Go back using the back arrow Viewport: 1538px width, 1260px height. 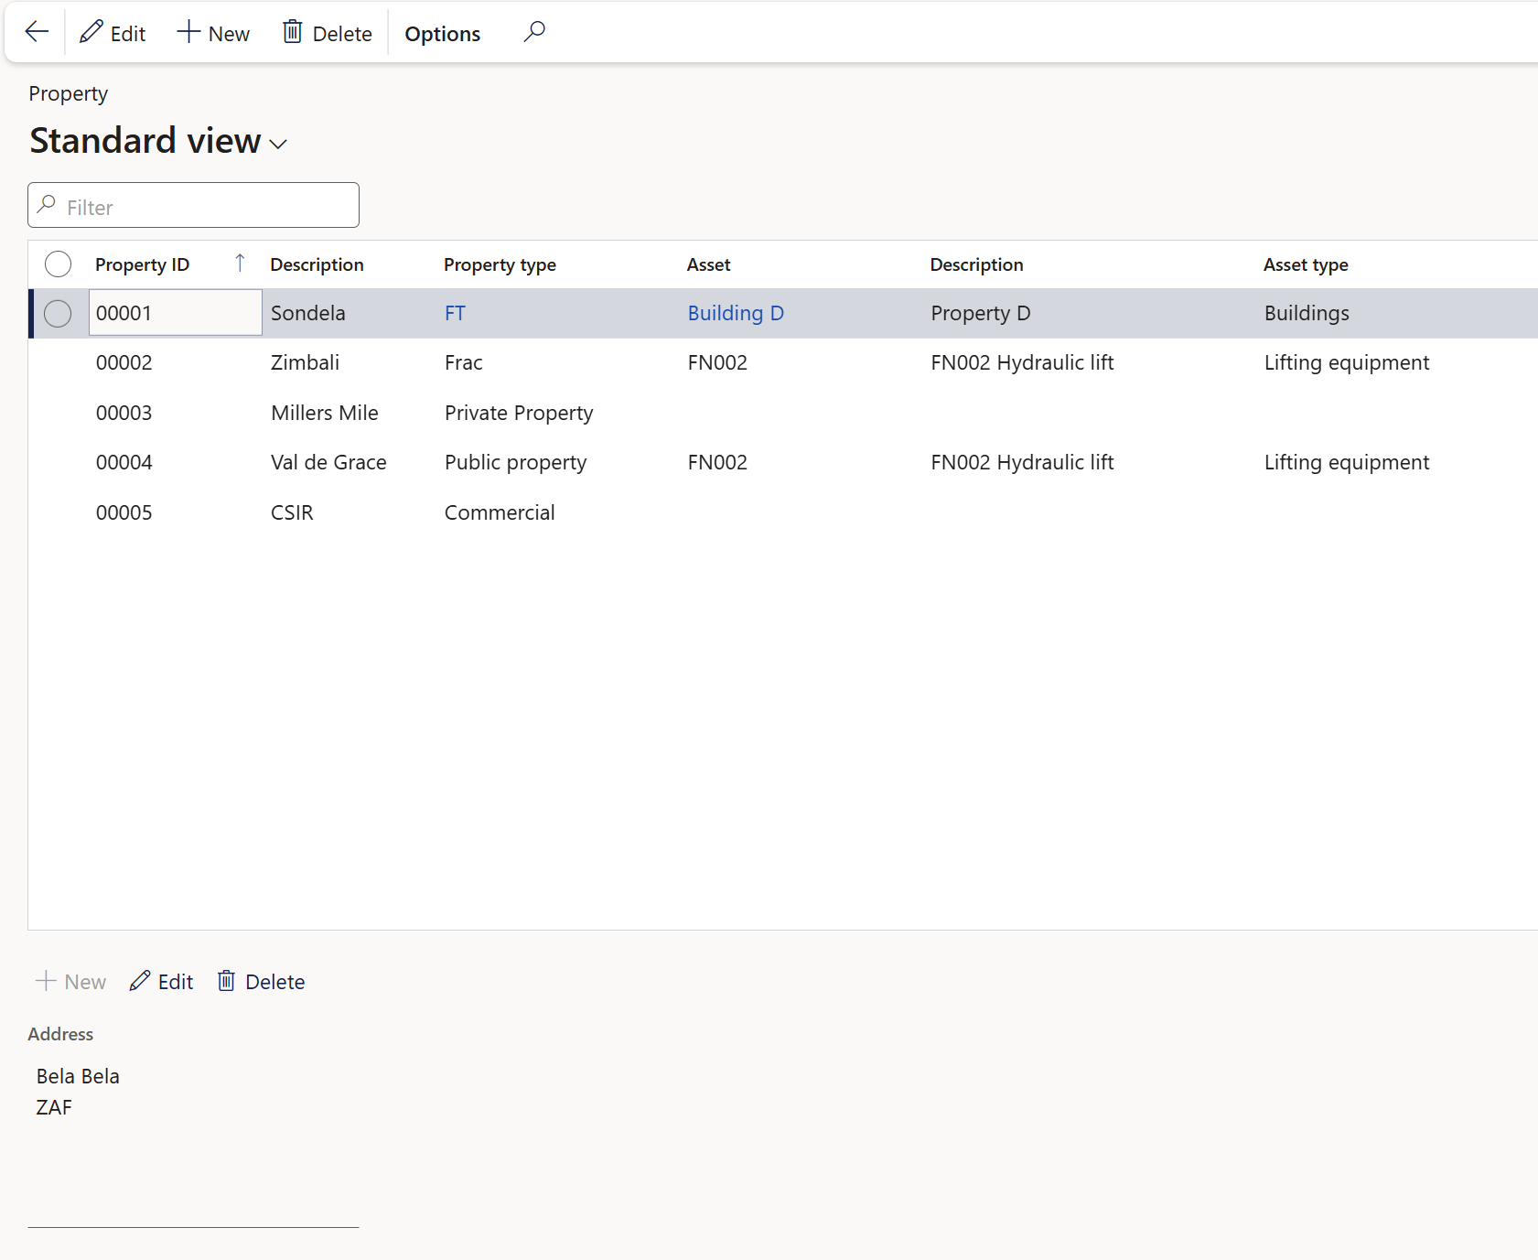click(x=37, y=32)
